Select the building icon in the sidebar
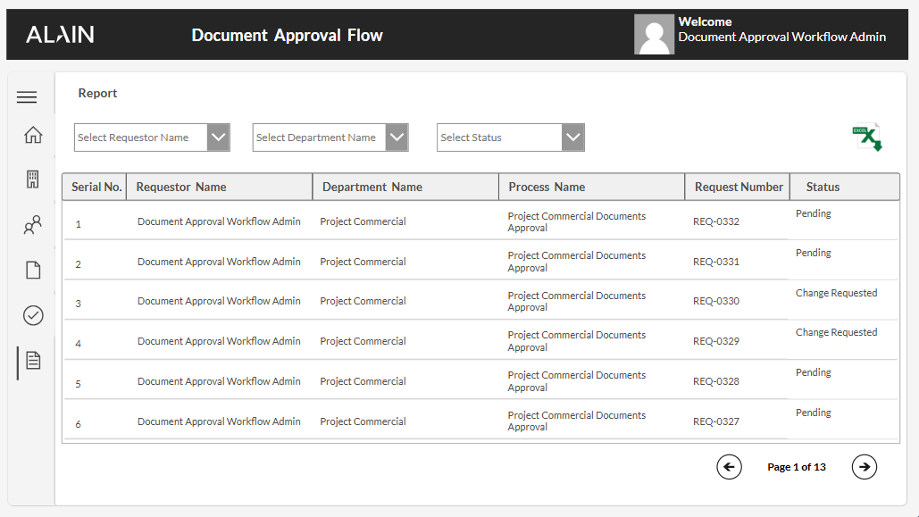 click(32, 179)
